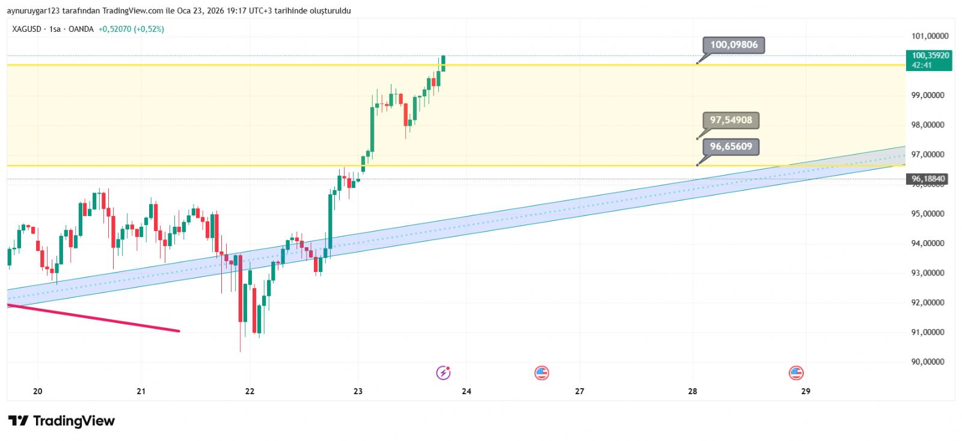Click the OANDA data source label
Image resolution: width=962 pixels, height=441 pixels.
81,29
